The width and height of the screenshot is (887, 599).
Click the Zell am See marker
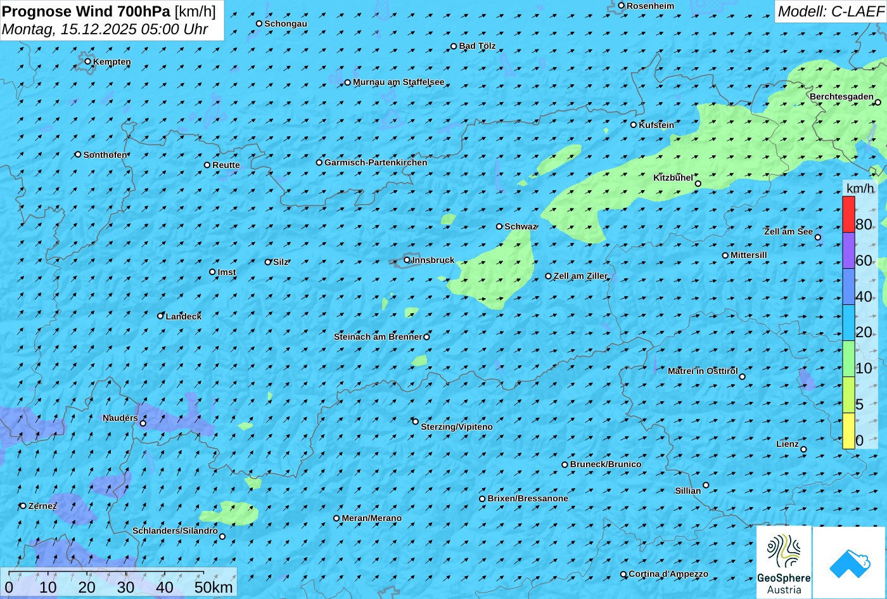[x=818, y=238]
